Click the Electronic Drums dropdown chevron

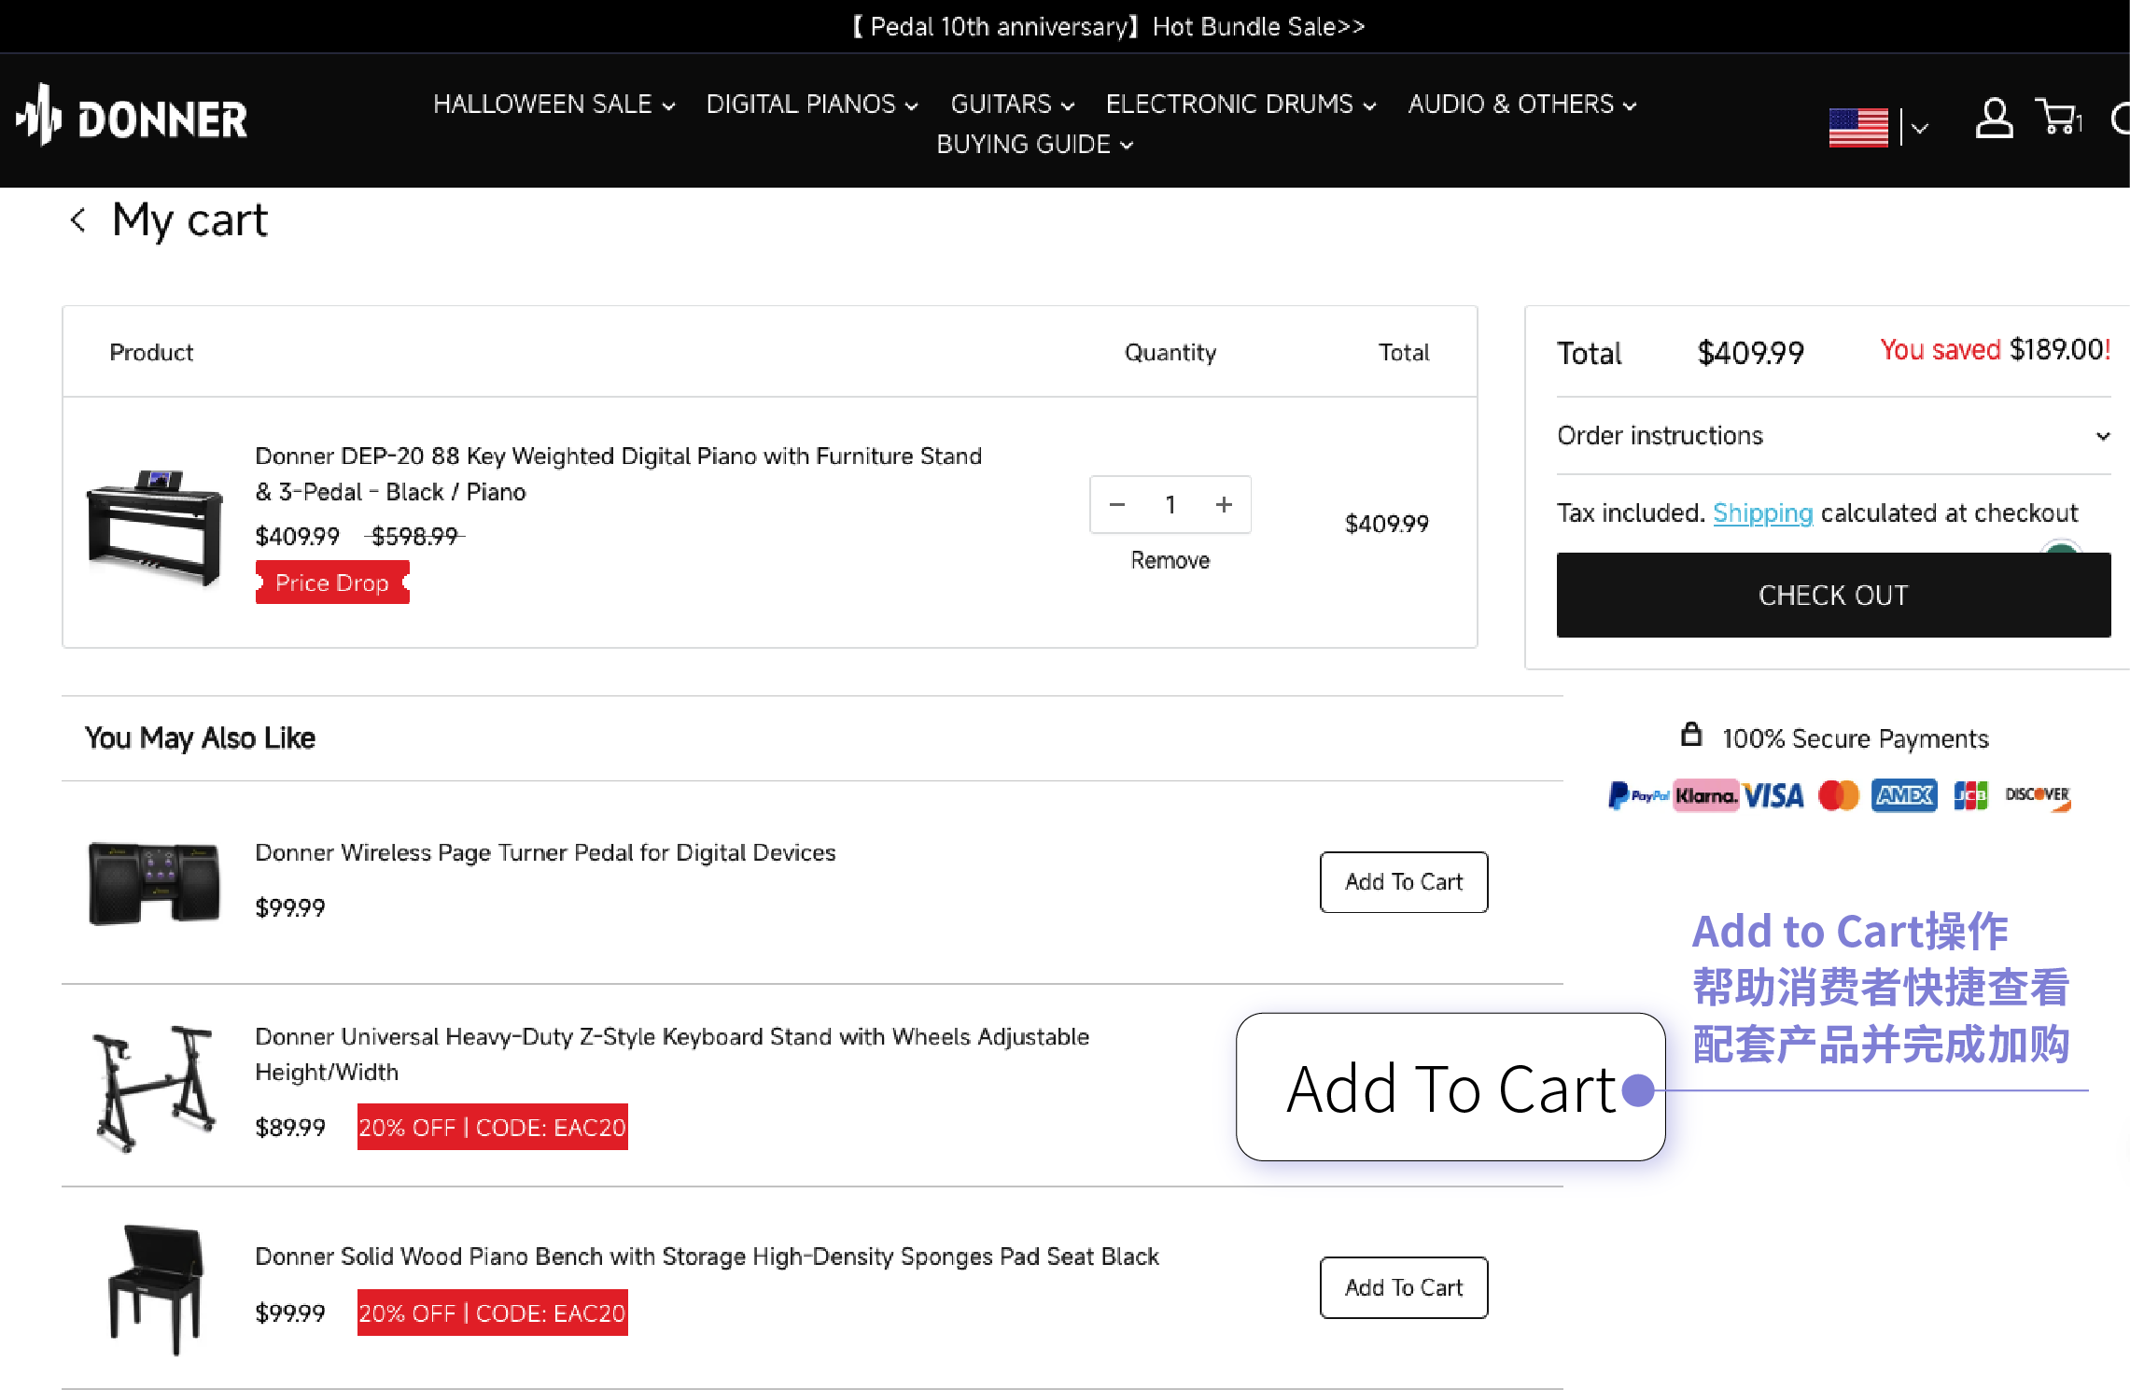[x=1369, y=106]
